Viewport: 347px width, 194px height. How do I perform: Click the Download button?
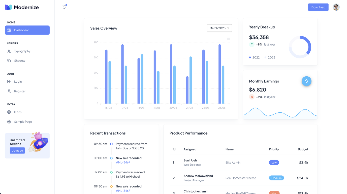click(318, 7)
